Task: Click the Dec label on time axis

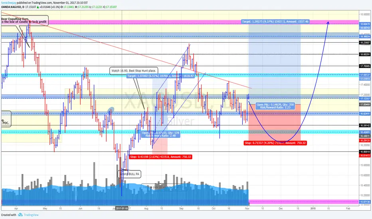Action: (281, 209)
